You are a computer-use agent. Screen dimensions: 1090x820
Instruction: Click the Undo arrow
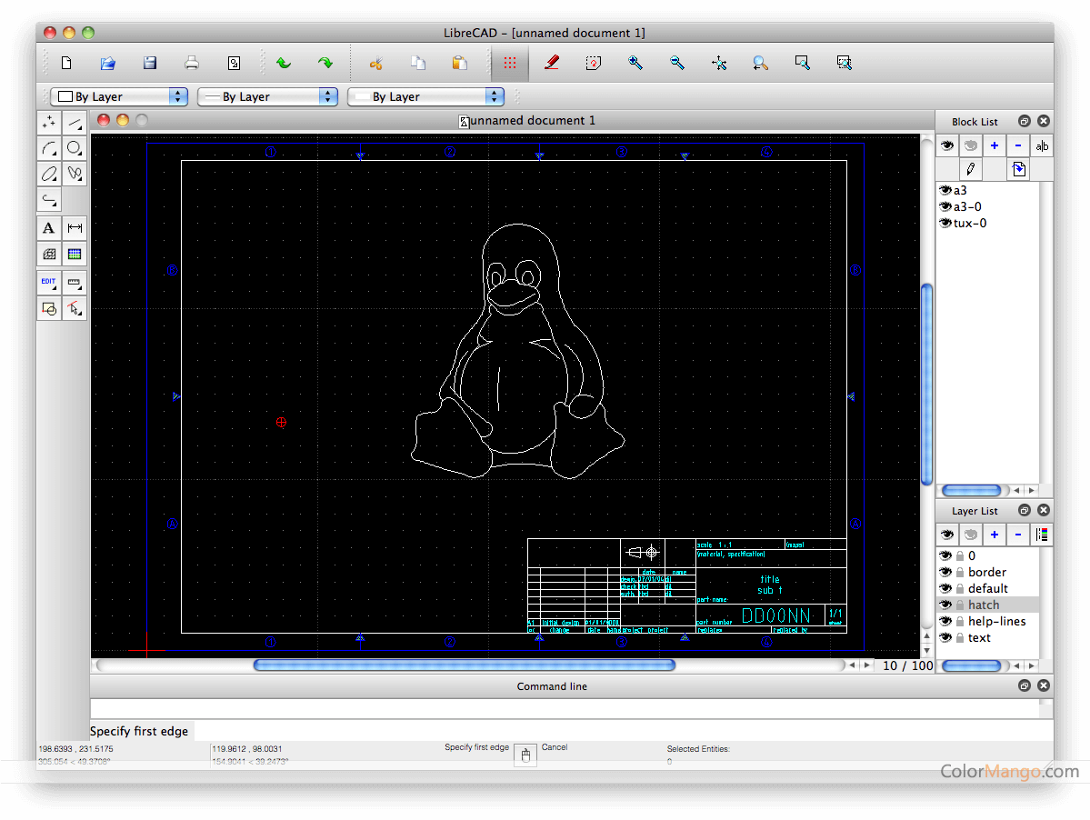(x=283, y=63)
